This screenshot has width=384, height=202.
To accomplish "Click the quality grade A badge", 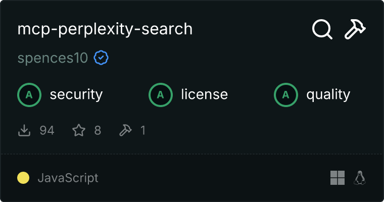I will coord(286,94).
